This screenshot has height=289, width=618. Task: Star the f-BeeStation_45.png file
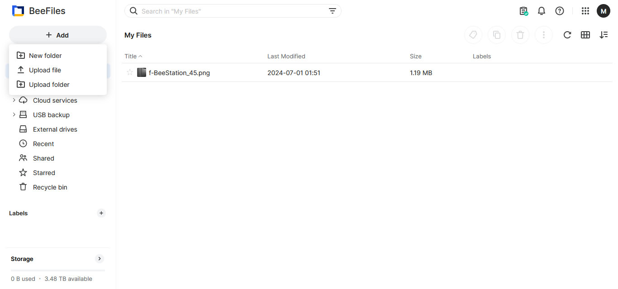pos(130,72)
